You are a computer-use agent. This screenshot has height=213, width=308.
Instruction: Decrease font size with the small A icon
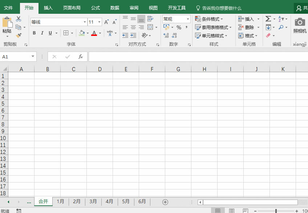click(114, 22)
